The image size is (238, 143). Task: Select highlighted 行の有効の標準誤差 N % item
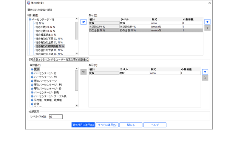[50, 46]
